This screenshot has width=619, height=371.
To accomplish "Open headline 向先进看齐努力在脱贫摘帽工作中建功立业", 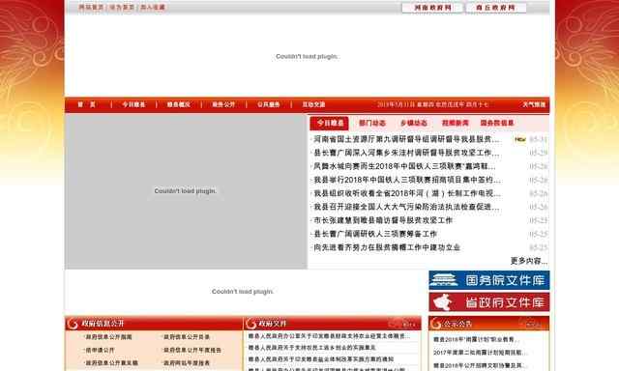I will point(387,247).
